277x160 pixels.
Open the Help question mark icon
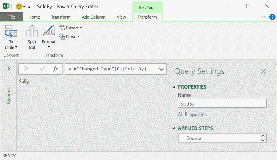coord(272,17)
